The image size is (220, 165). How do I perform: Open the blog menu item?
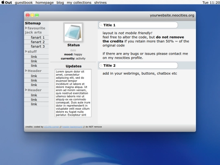point(60,2)
